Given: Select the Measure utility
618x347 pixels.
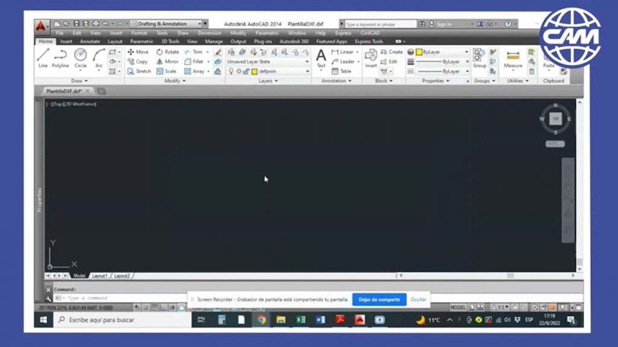Looking at the screenshot, I should pyautogui.click(x=513, y=58).
